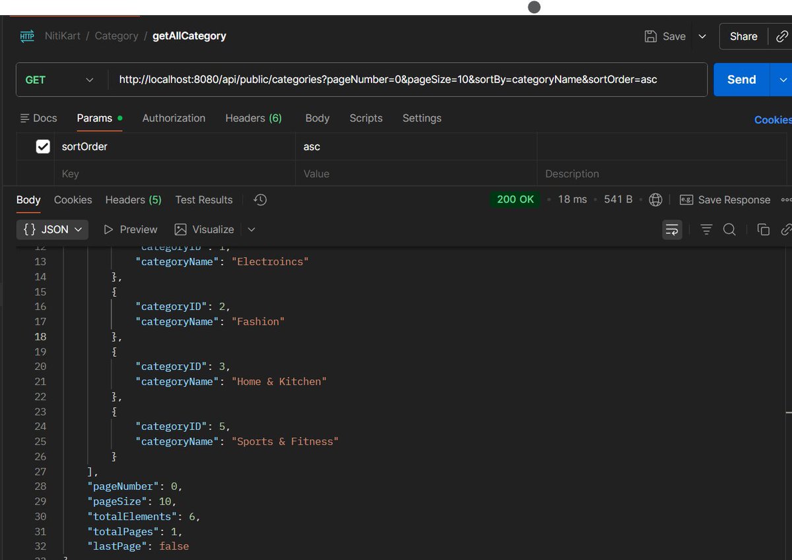Click the 200 OK status badge
Screen dimensions: 792x560
[x=515, y=199]
